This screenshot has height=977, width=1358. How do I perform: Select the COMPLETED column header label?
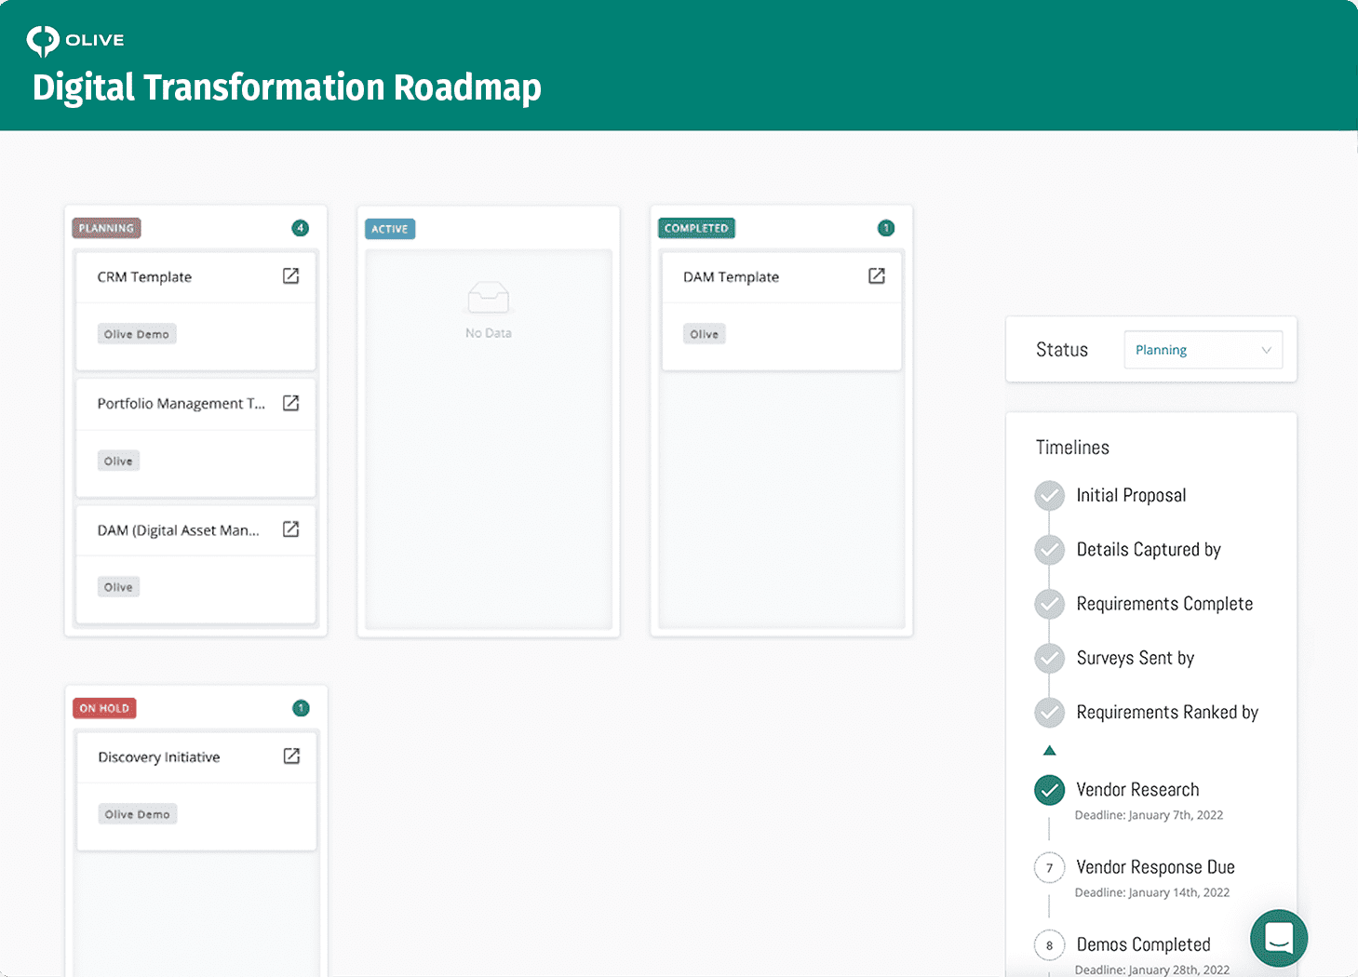(695, 227)
